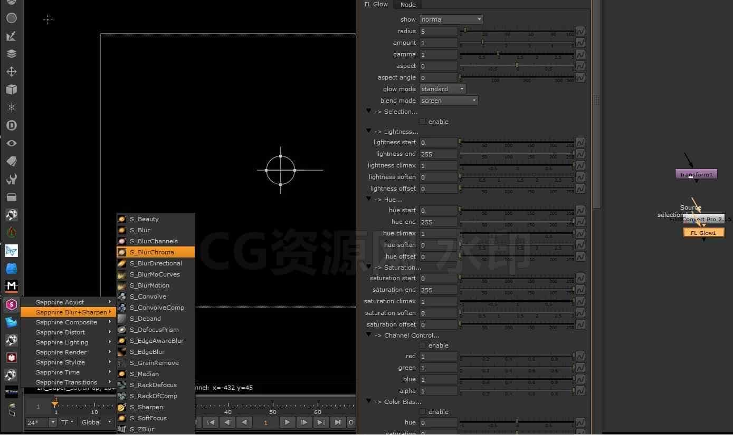The image size is (733, 435).
Task: Open the glow mode dropdown
Action: [x=443, y=89]
